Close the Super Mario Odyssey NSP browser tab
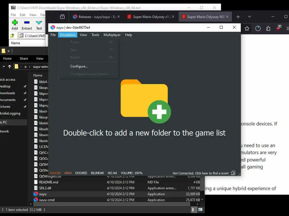The height and width of the screenshot is (216, 289). tap(227, 17)
